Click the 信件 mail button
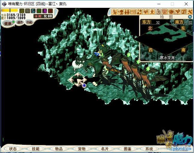The image size is (194, 153). pyautogui.click(x=20, y=22)
